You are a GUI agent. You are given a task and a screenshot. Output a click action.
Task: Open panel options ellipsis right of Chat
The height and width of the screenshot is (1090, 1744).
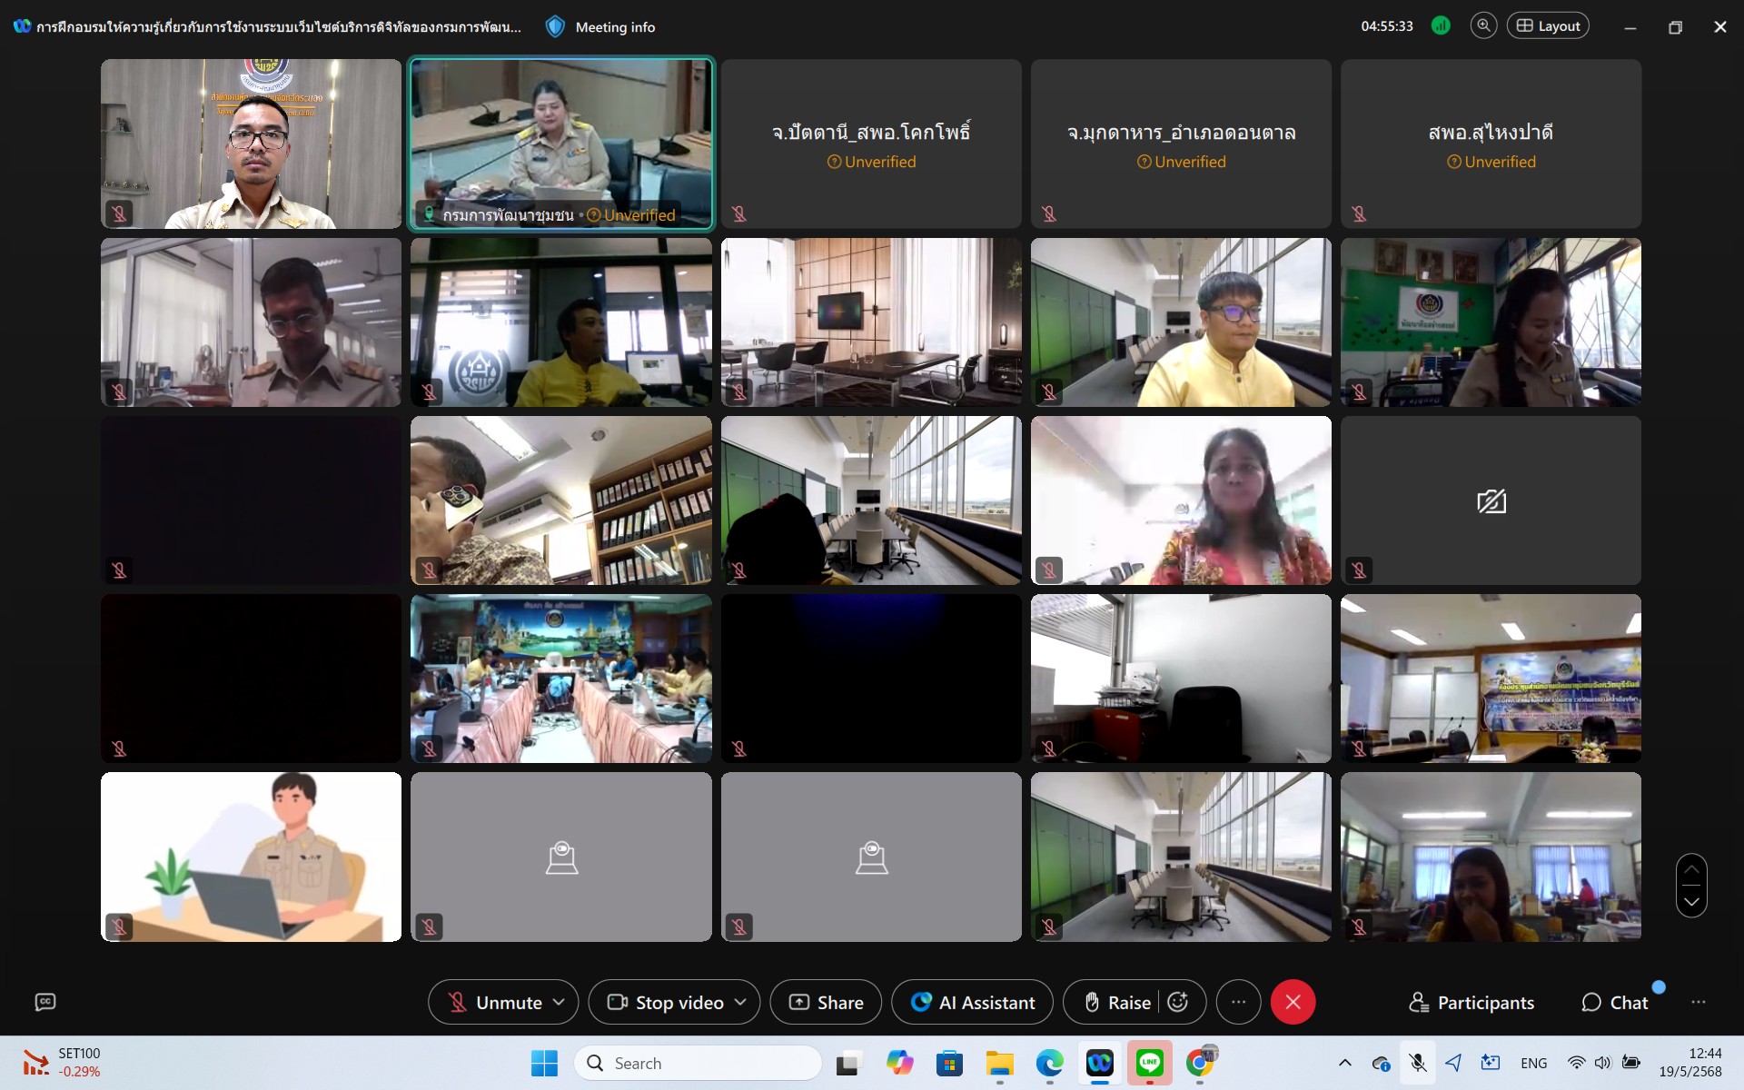point(1698,1002)
